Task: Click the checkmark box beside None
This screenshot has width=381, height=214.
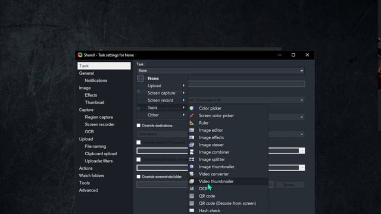Action: (x=140, y=78)
